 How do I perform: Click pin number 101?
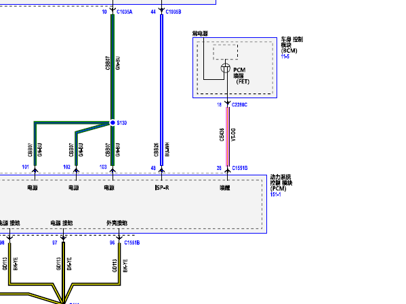25,167
